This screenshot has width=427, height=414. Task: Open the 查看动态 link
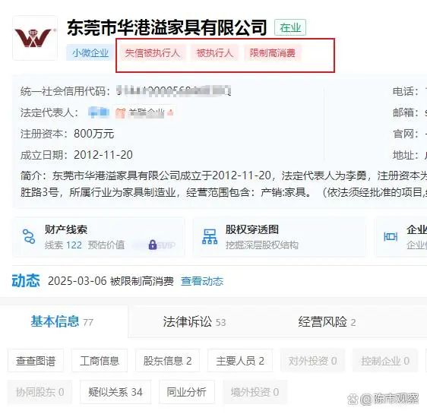(x=202, y=281)
